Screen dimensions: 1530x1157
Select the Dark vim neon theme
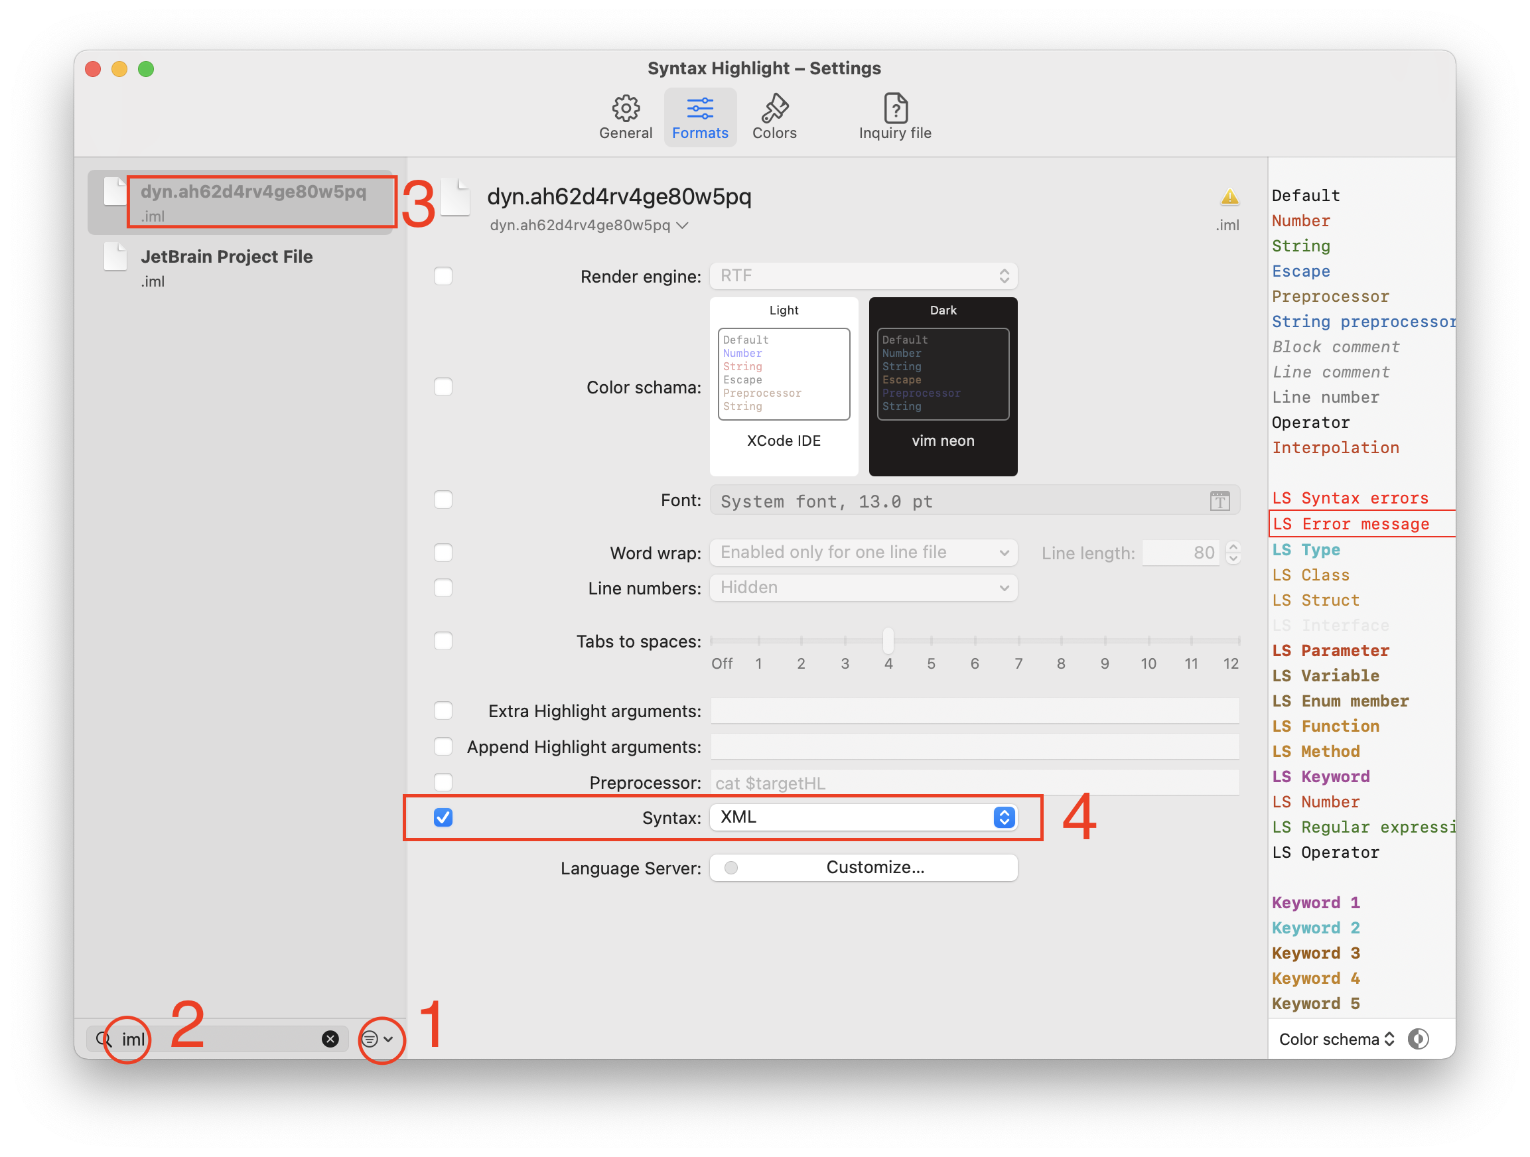(943, 387)
